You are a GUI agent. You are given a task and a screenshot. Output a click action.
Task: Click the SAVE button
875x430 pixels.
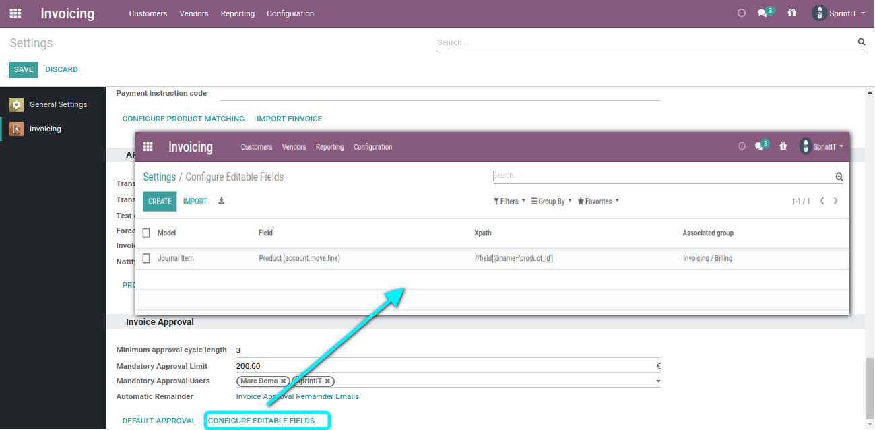point(23,69)
